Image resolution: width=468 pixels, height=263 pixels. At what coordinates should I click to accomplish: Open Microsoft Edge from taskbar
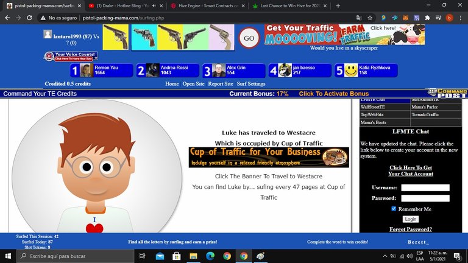(210, 256)
